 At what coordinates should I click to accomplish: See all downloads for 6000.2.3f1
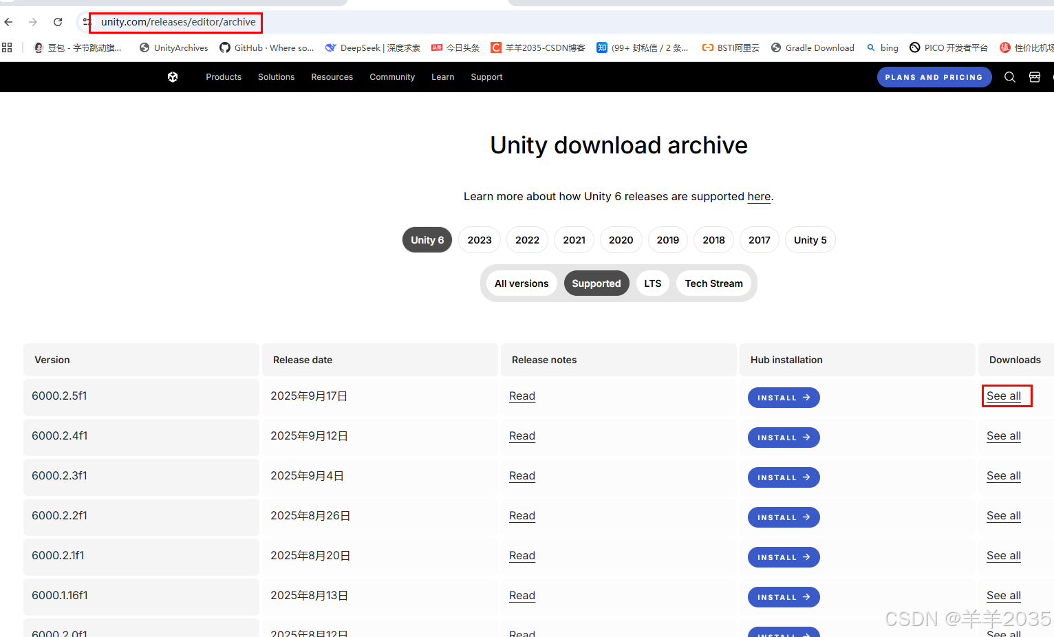coord(1004,476)
